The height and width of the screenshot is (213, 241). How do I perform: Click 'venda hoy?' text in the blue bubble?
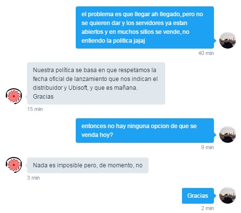(x=97, y=135)
